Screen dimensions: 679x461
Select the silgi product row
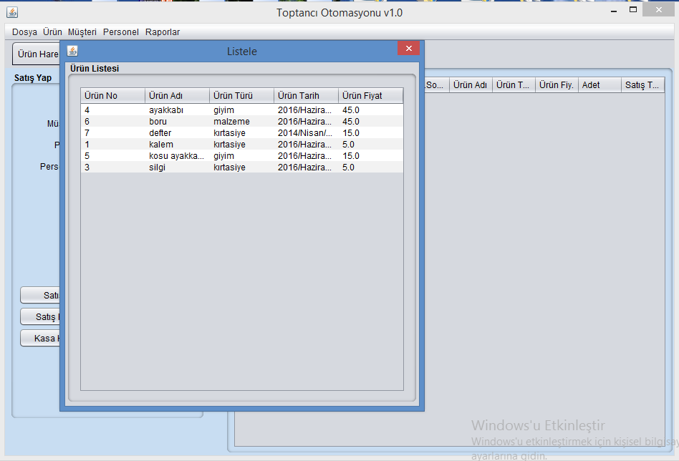[x=157, y=168]
